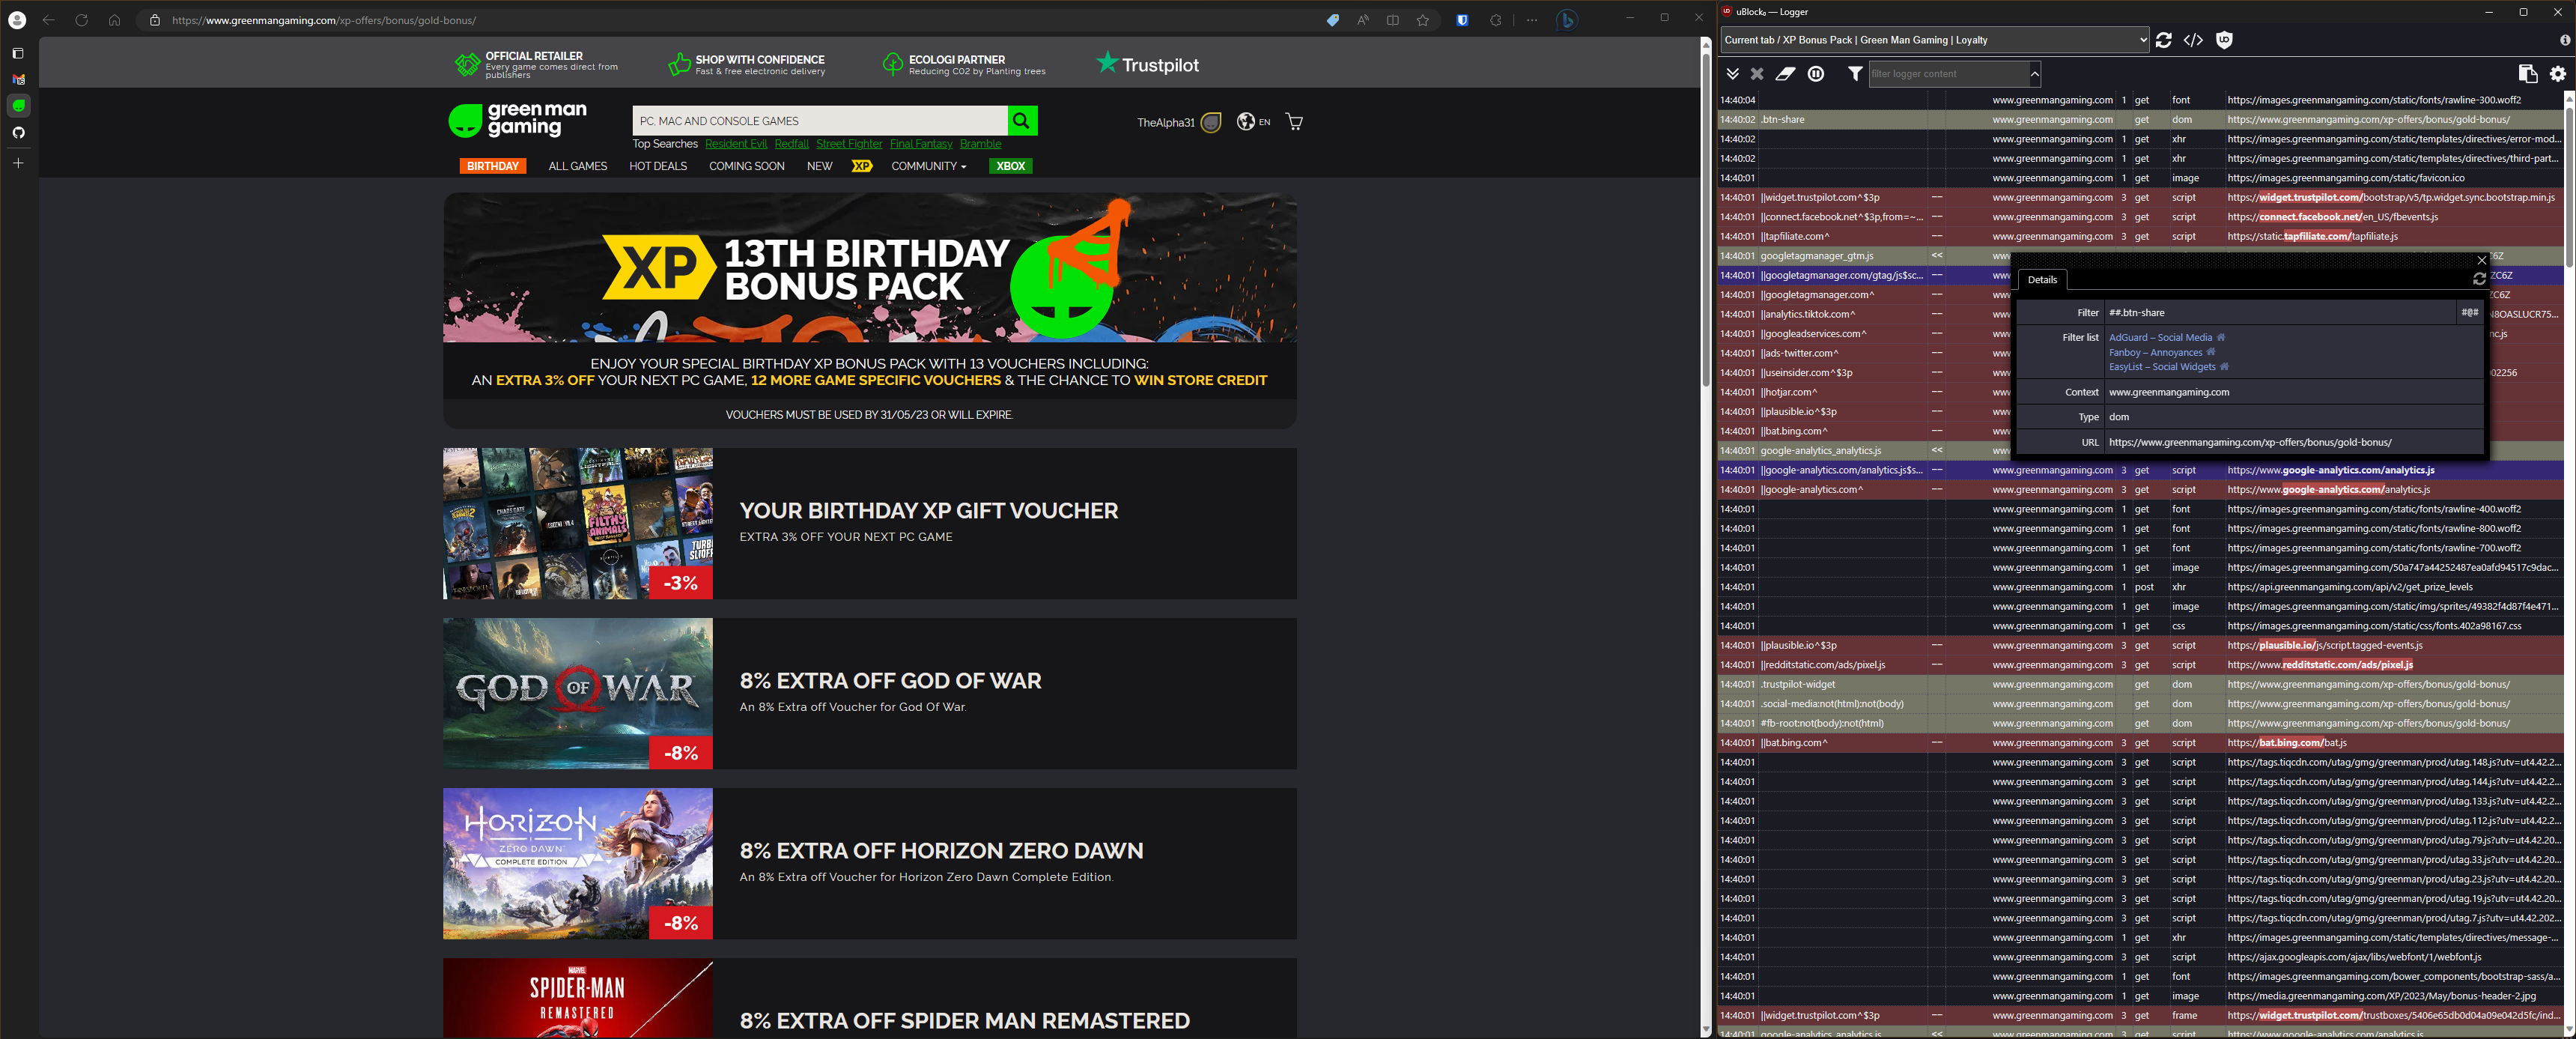
Task: Click the collapse-all double chevron icon
Action: [1733, 73]
